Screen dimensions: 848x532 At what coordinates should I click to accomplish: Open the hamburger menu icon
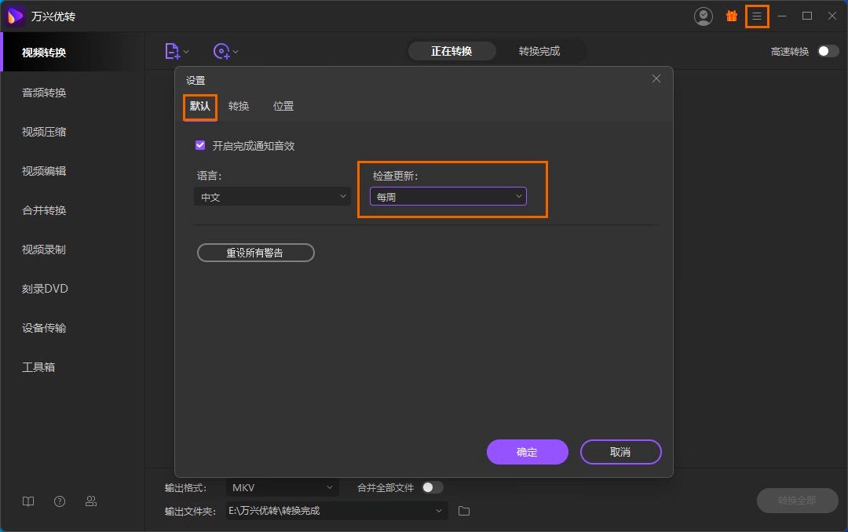(x=757, y=16)
